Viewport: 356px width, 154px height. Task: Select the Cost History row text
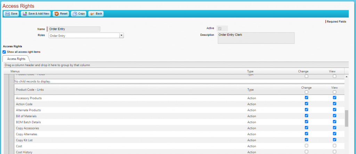(x=24, y=152)
